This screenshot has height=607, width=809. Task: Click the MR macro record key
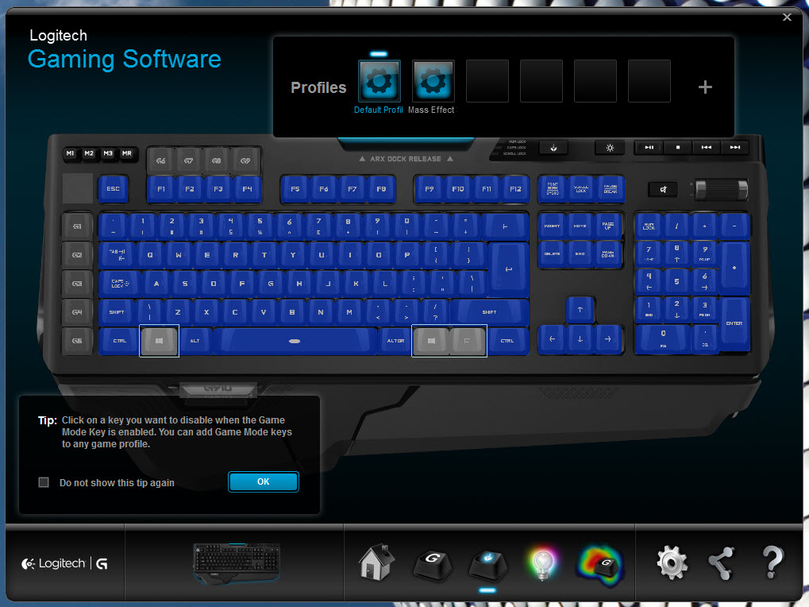[127, 153]
